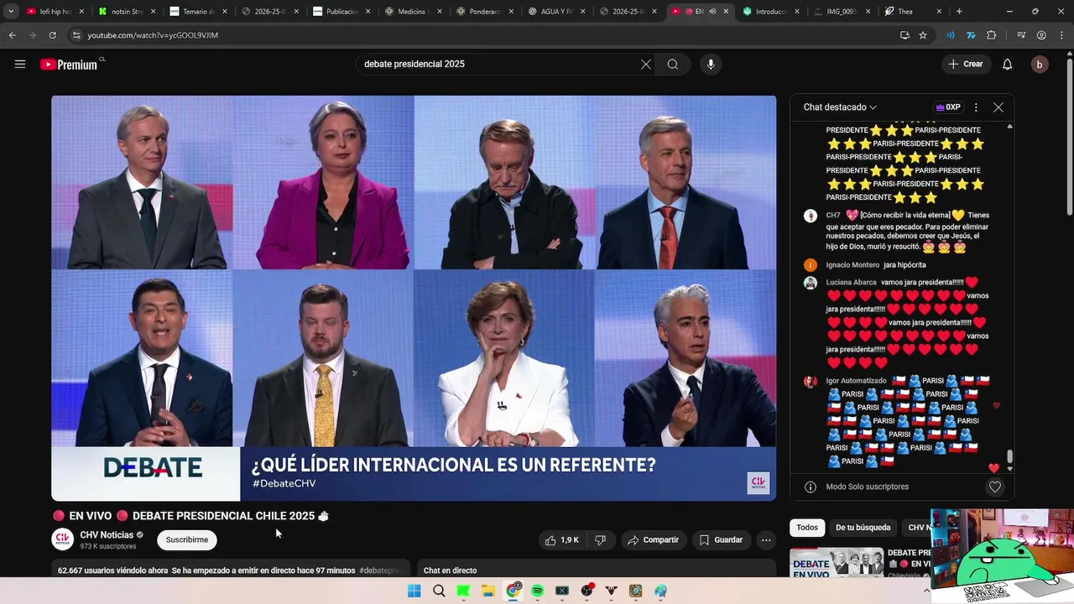
Task: Go back in browser history
Action: pyautogui.click(x=13, y=35)
